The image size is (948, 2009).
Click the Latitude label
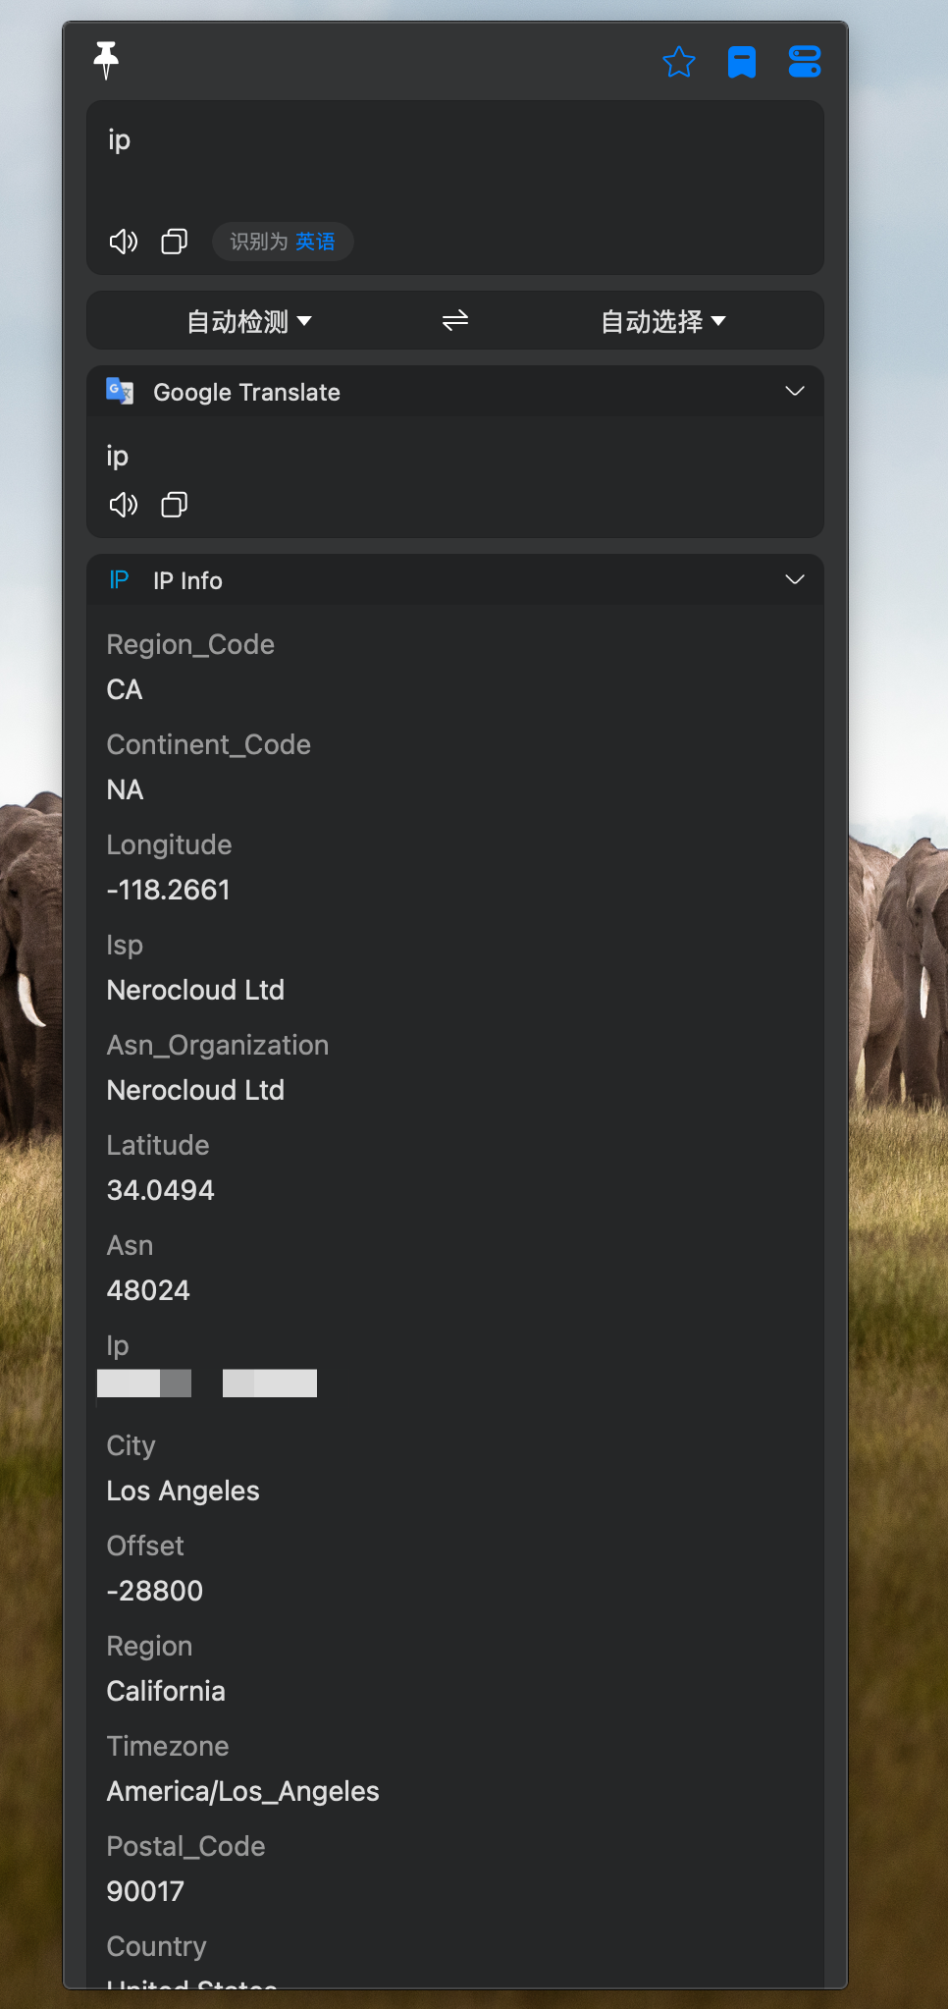tap(157, 1145)
